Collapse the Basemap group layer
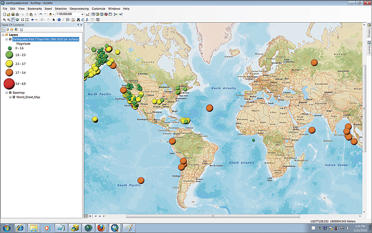This screenshot has width=372, height=233. 6,93
